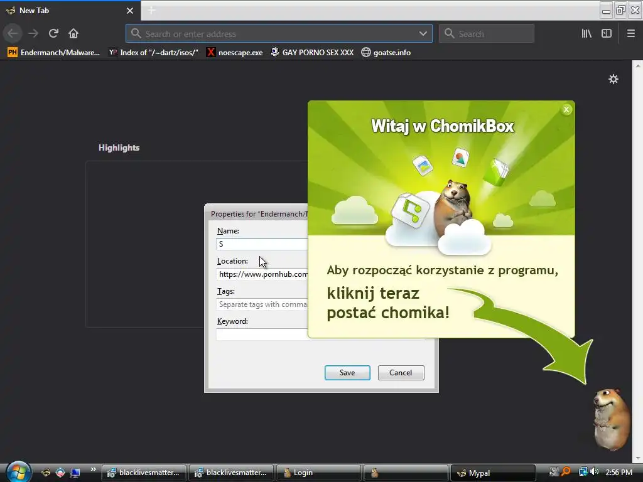This screenshot has width=643, height=482.
Task: Switch to the Login taskbar window
Action: (318, 473)
